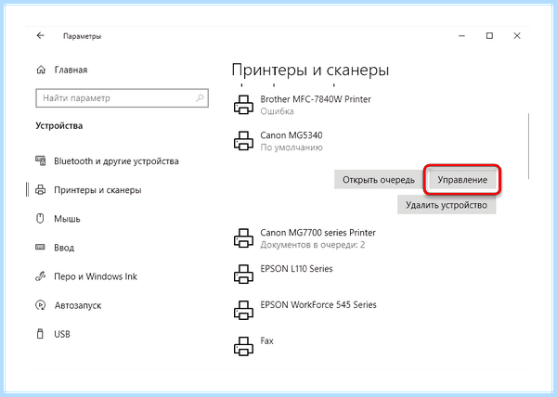Click the EPSON L110 Series printer icon

[243, 274]
